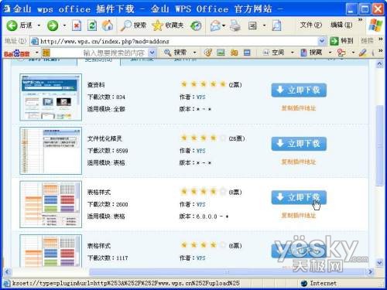Click the printer icon in toolbar
This screenshot has height=290, width=387.
[235, 26]
